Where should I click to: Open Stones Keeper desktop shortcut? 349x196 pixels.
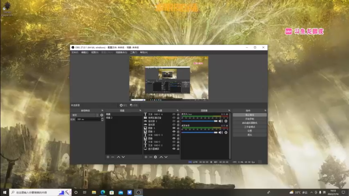[7, 9]
